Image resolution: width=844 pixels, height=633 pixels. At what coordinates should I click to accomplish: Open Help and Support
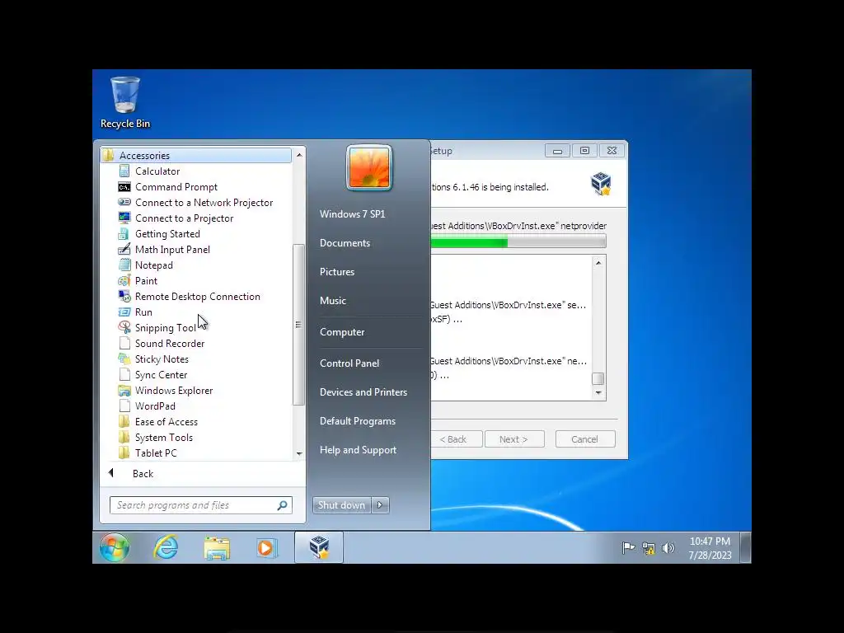[x=358, y=450]
